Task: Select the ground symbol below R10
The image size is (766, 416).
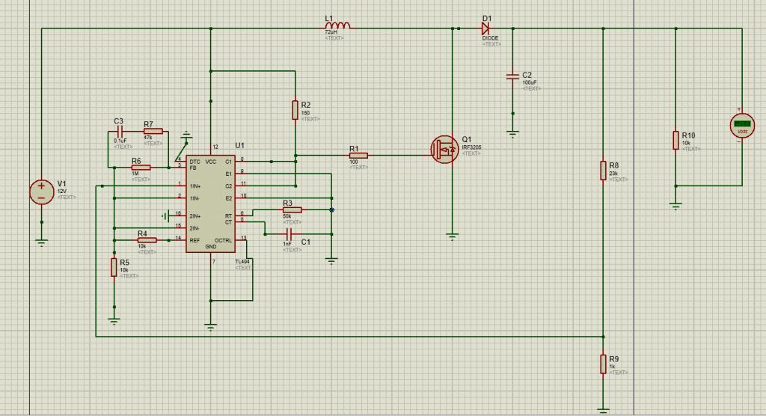Action: click(675, 207)
